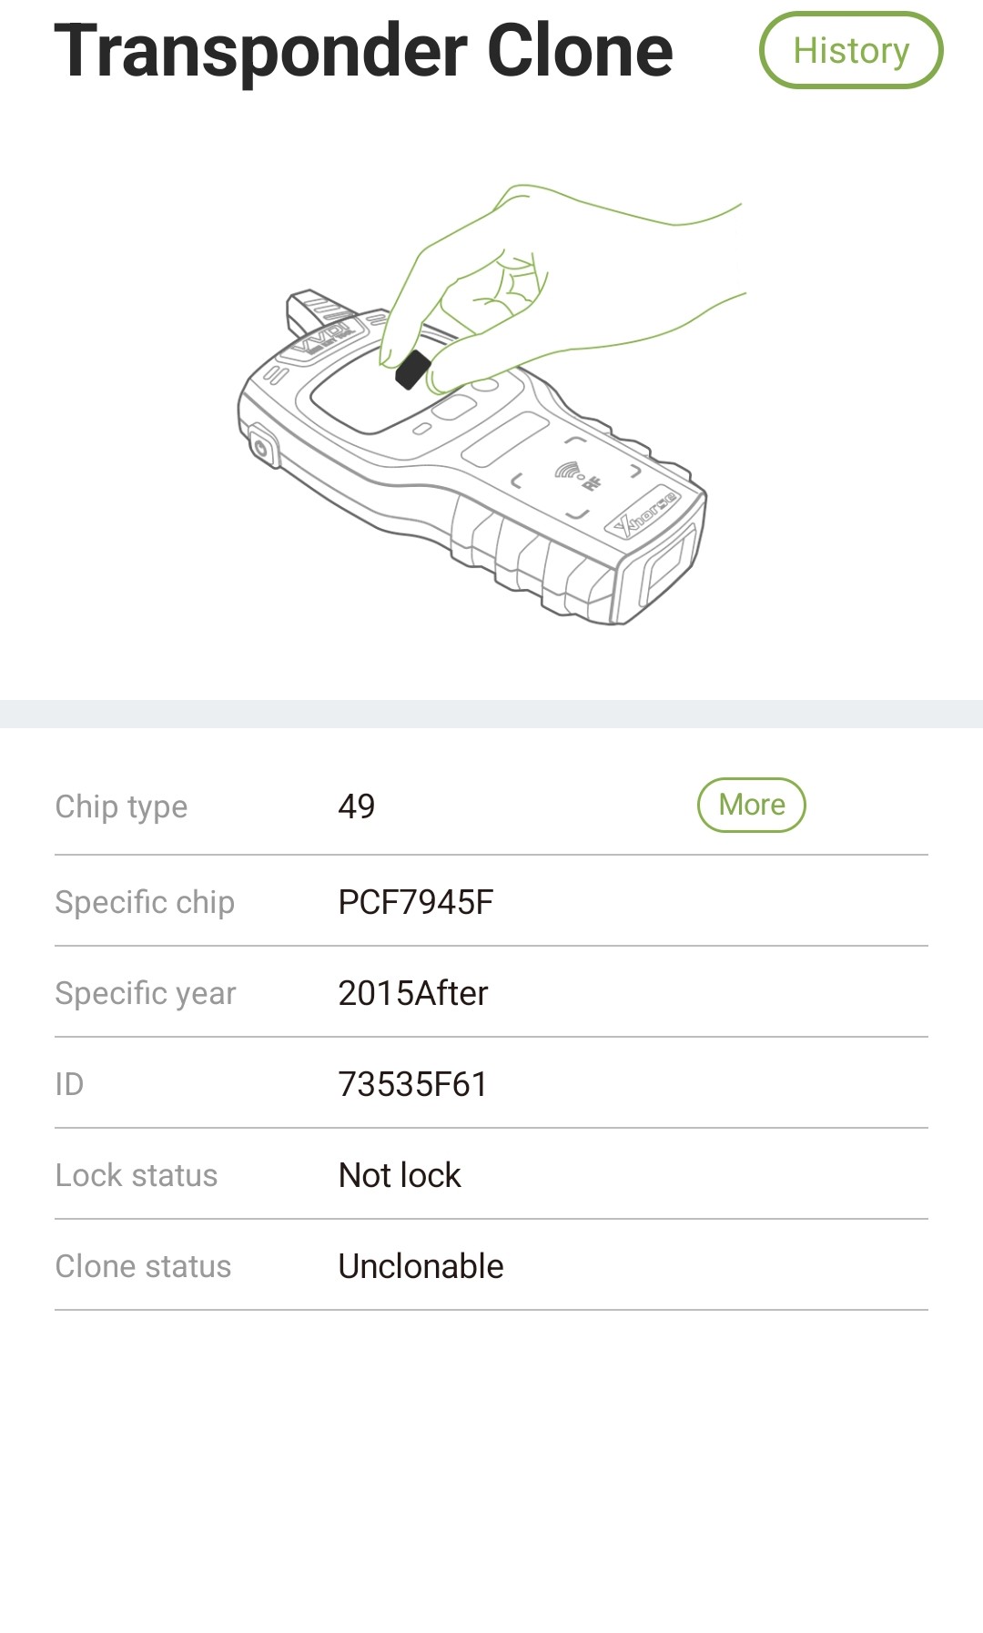
Task: Tap the black transponder chip in illustration
Action: (x=412, y=369)
